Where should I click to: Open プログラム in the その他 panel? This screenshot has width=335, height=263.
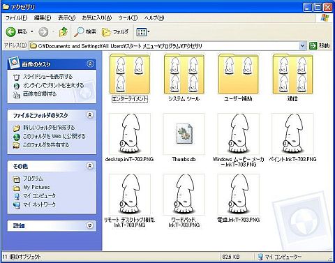coord(33,179)
